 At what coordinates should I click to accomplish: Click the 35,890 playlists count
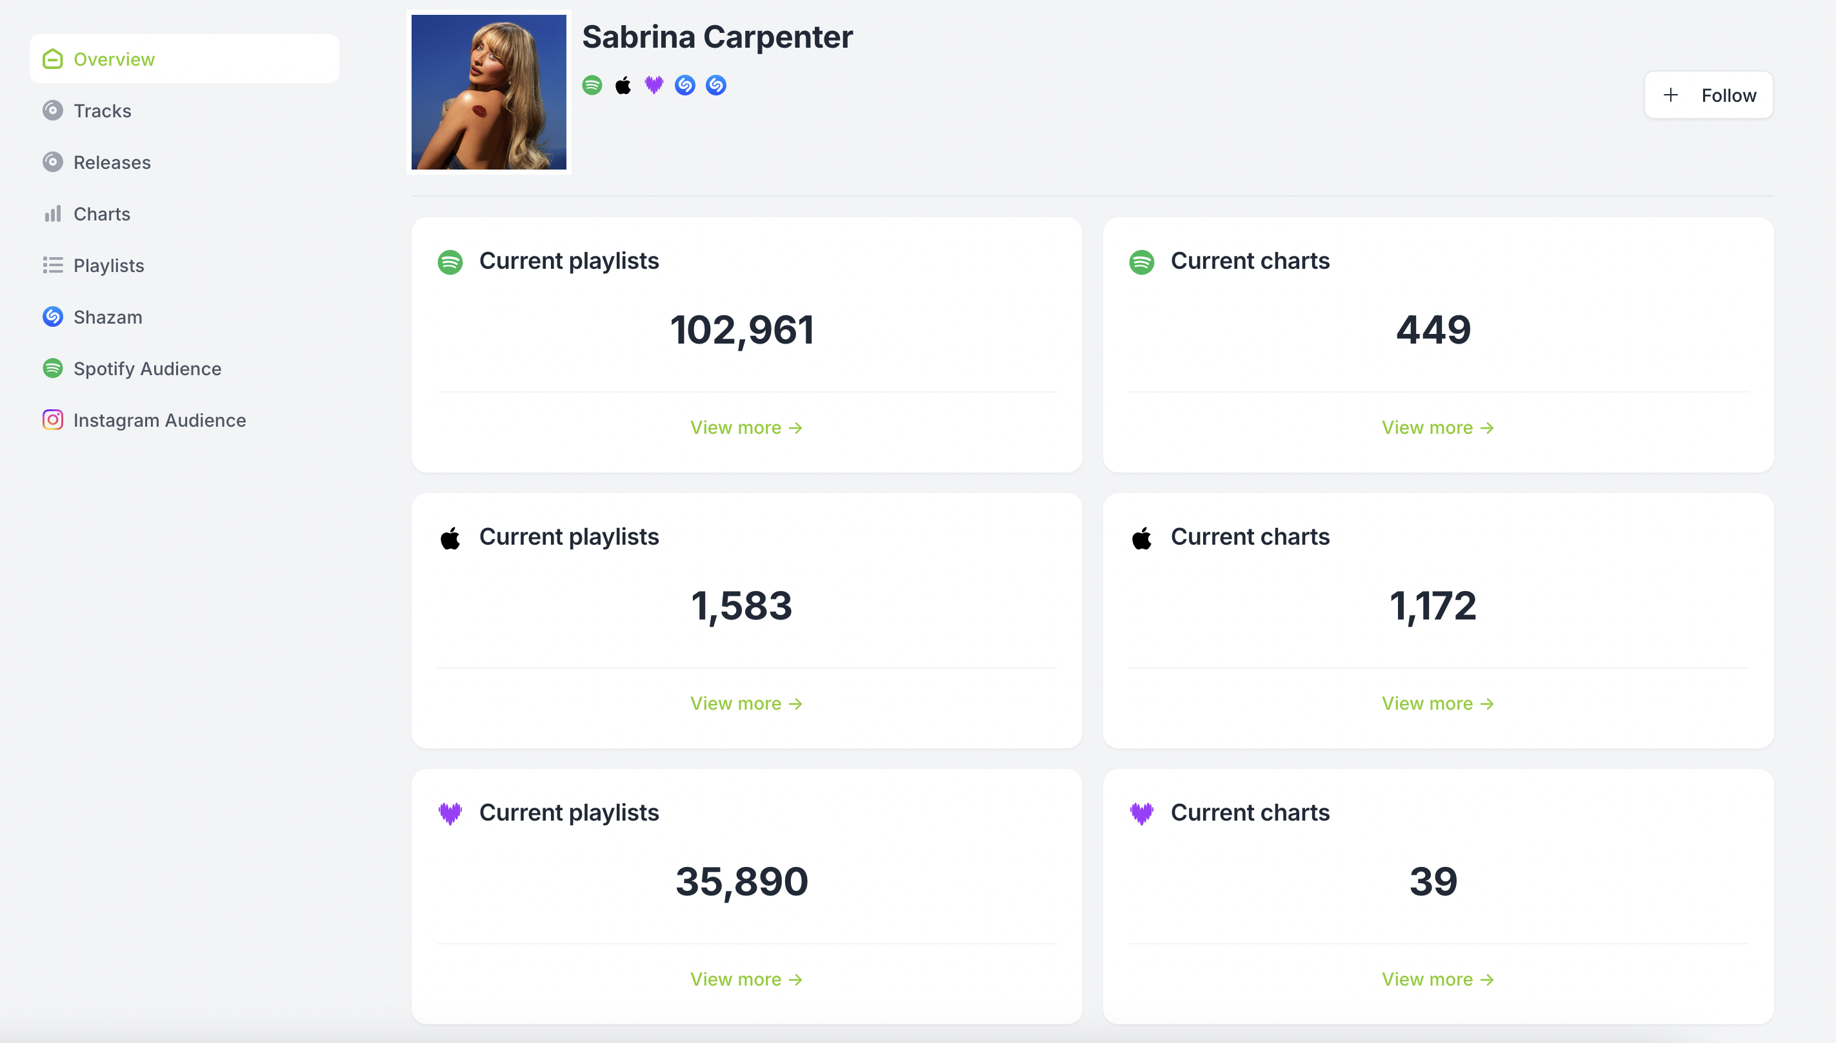tap(742, 882)
